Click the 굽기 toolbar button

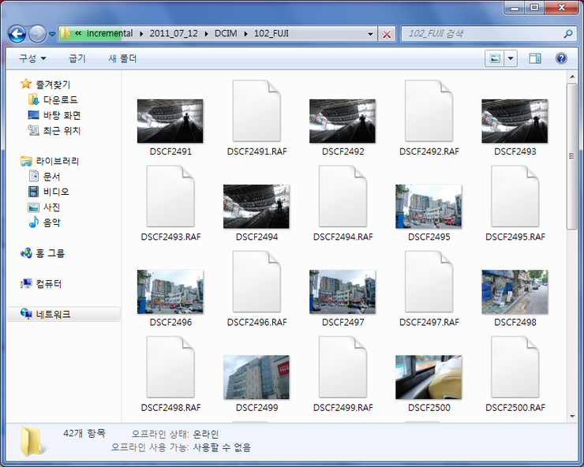click(77, 58)
